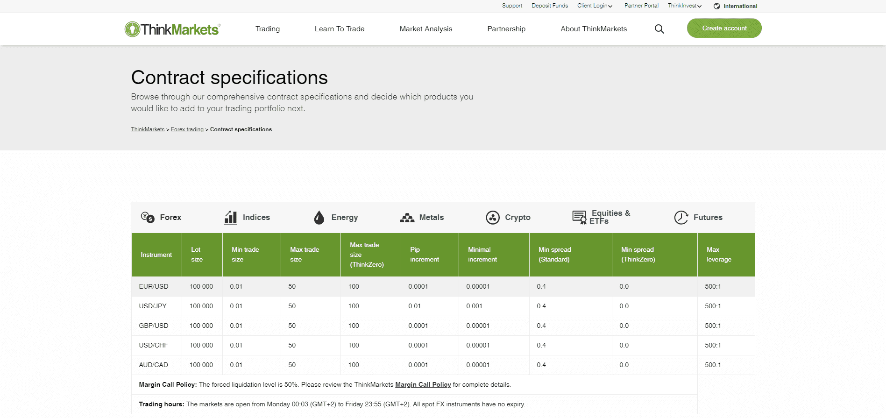Select the Equities & ETFs certificate icon
Image resolution: width=886 pixels, height=418 pixels.
(x=579, y=217)
